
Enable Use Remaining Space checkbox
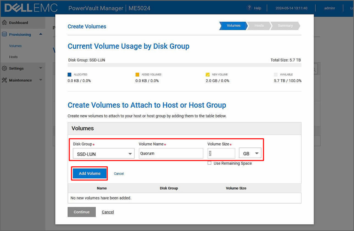209,163
